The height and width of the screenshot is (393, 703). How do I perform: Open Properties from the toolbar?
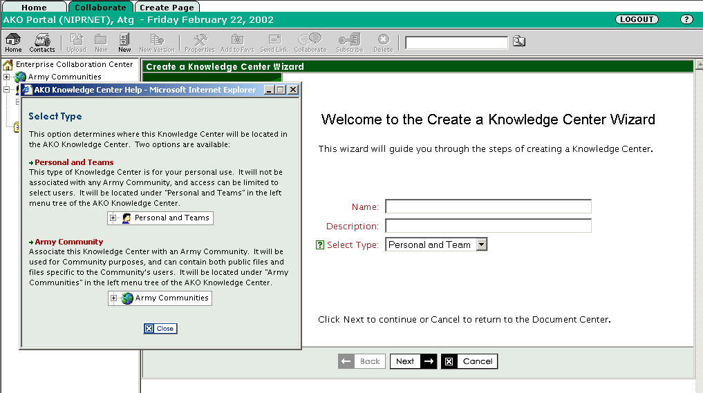(x=200, y=43)
